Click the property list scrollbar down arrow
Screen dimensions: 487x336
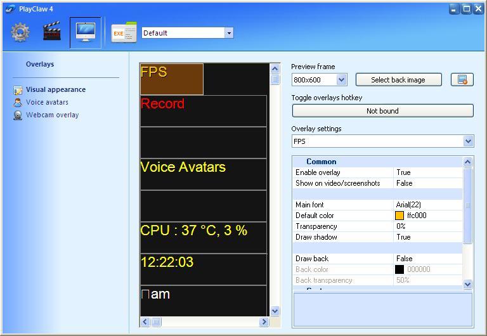(x=468, y=284)
